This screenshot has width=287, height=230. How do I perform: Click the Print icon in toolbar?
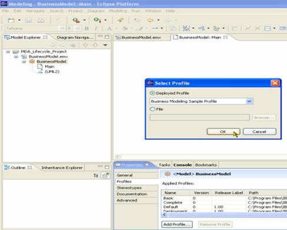(x=41, y=21)
